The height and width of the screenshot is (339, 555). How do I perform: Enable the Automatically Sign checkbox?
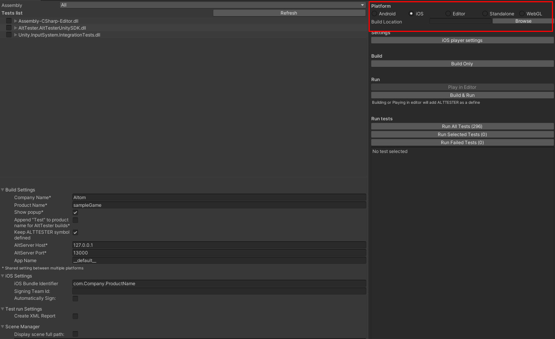75,299
